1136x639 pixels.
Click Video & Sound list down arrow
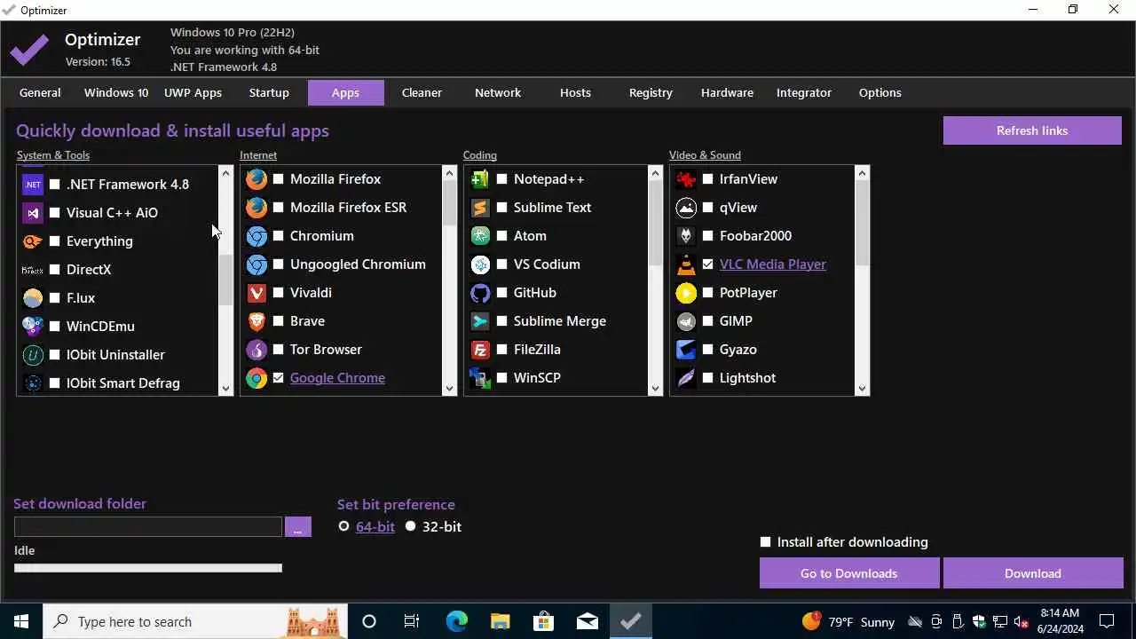click(x=861, y=388)
